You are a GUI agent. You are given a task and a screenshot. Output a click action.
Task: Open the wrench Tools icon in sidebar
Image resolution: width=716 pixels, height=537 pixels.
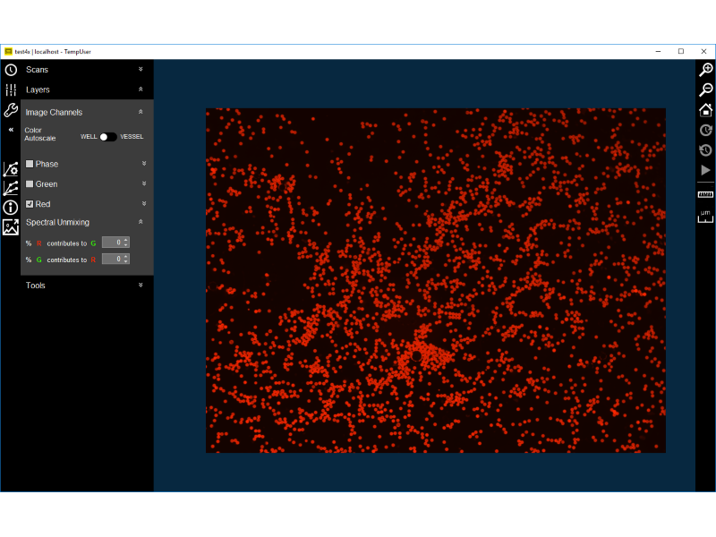(11, 109)
